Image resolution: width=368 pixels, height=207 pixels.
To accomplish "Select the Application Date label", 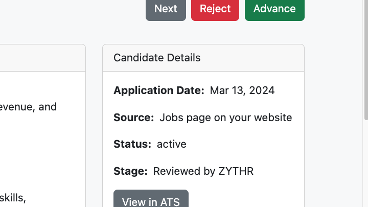I will (x=159, y=90).
